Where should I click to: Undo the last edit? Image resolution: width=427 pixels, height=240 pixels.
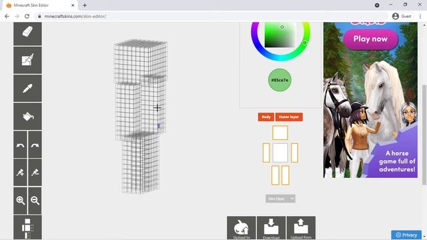point(20,145)
